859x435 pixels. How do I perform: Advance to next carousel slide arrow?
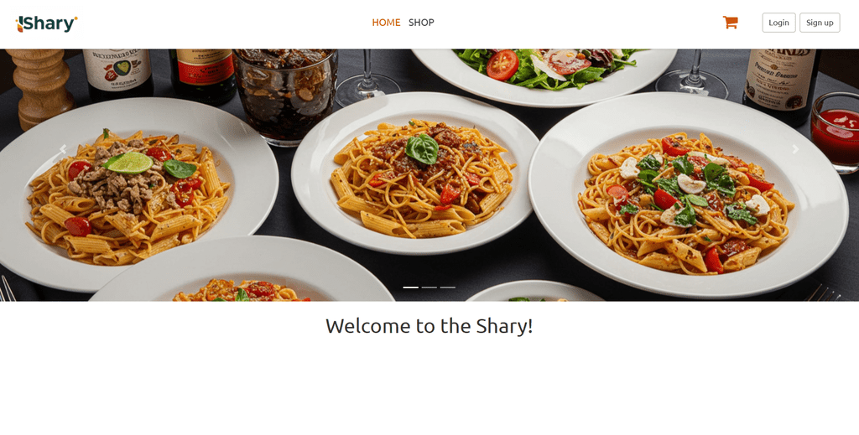(x=795, y=149)
